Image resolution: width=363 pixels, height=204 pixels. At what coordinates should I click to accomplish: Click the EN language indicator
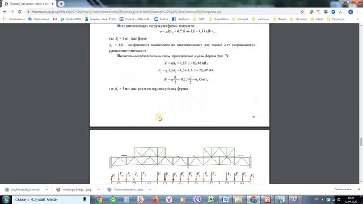(316, 199)
